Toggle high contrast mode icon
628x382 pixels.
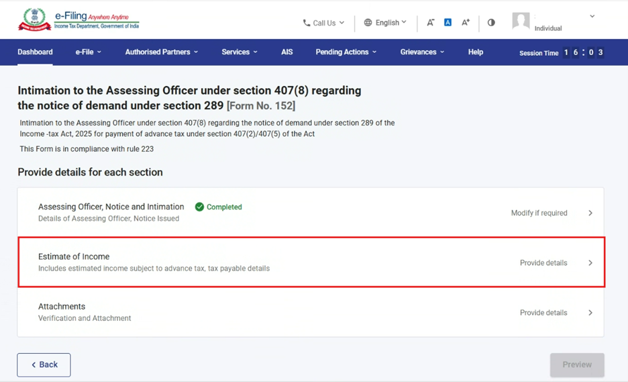click(x=491, y=22)
